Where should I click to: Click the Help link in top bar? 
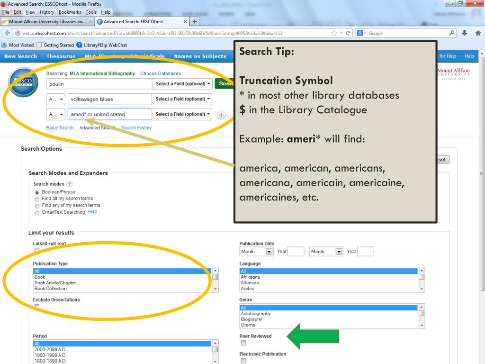(469, 56)
